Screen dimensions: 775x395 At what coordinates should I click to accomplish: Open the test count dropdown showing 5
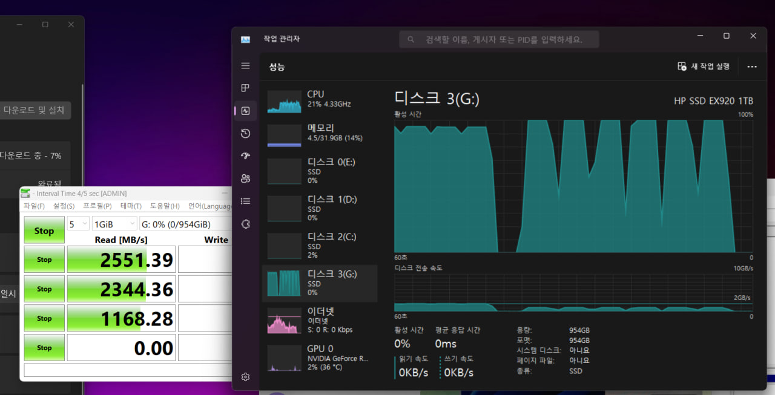(x=77, y=224)
